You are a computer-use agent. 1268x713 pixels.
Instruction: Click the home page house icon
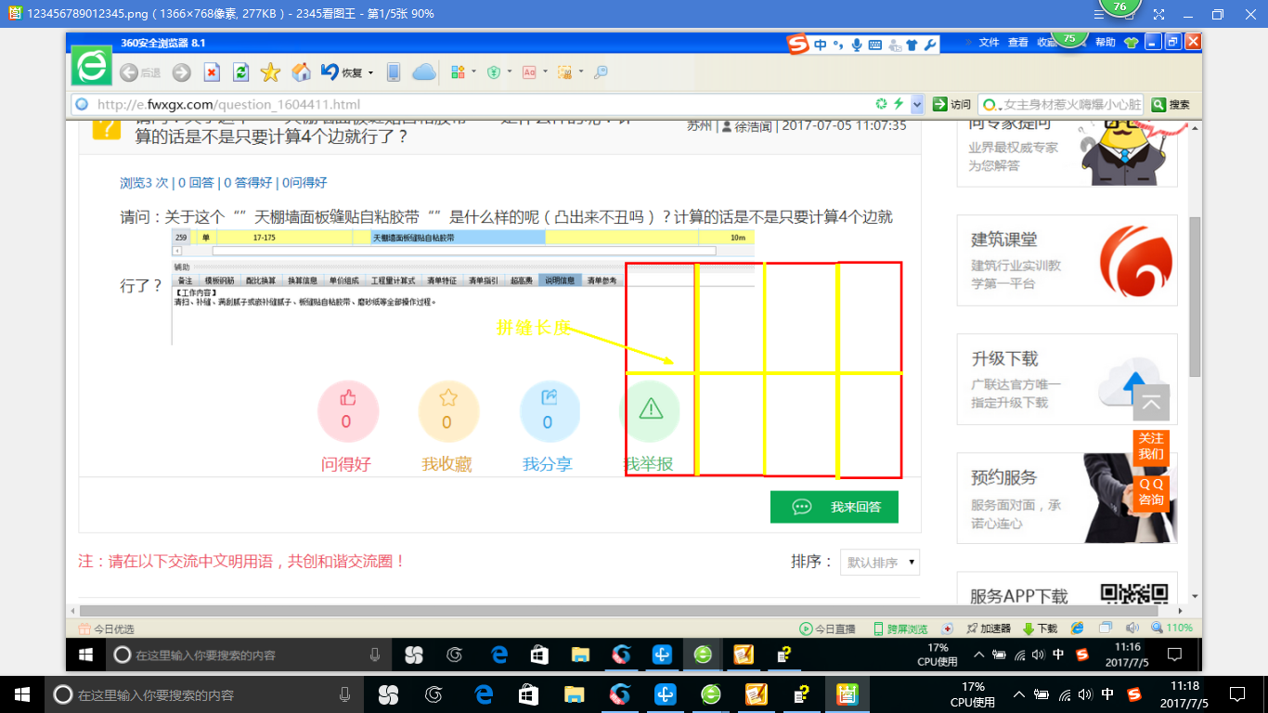tap(301, 72)
